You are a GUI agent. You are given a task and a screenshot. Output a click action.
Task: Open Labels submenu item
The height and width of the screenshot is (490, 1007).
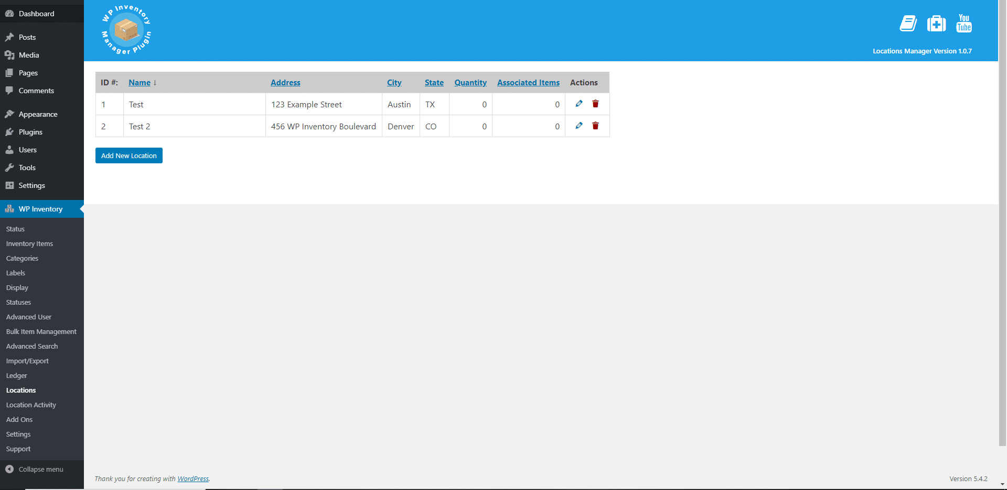click(16, 273)
